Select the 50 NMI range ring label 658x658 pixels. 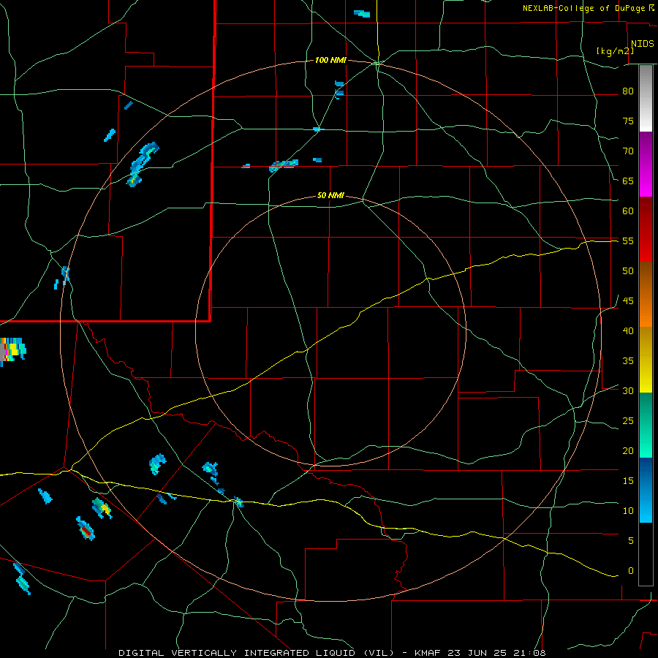[x=330, y=195]
